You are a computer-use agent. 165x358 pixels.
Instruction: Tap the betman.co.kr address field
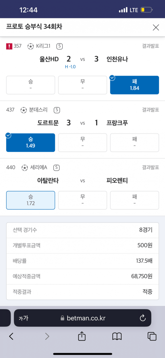click(x=82, y=318)
